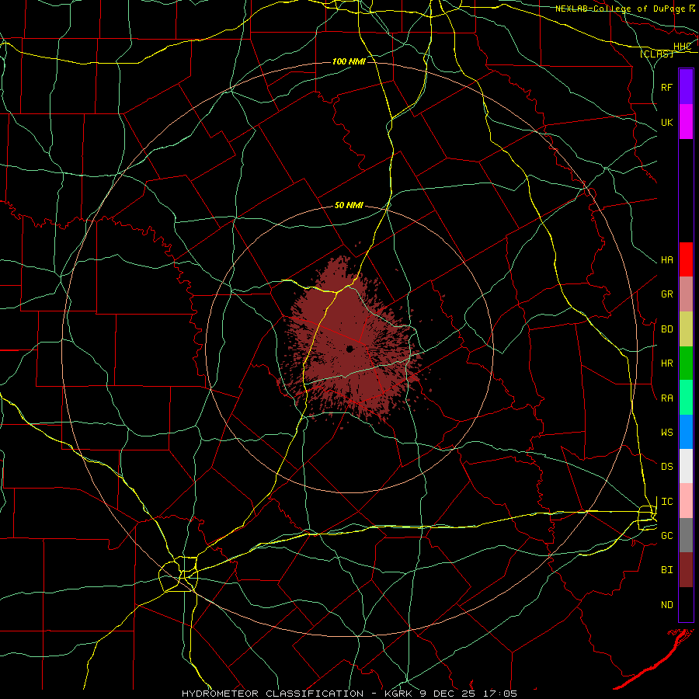Click the KGRK station identifier

[x=398, y=694]
